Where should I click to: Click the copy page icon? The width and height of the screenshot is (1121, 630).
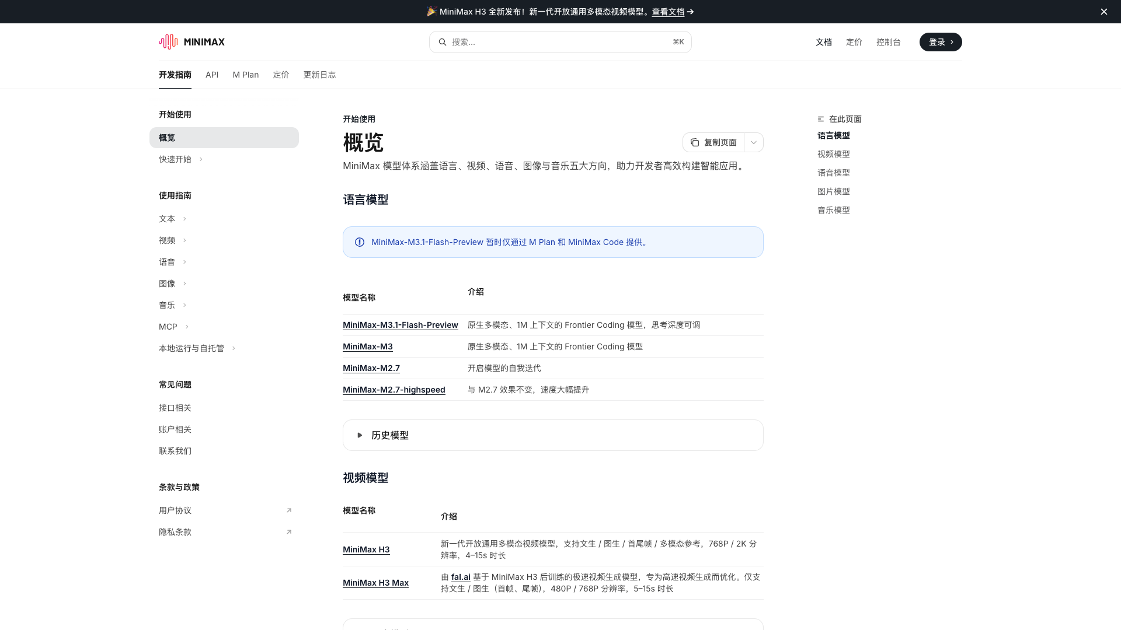tap(695, 142)
